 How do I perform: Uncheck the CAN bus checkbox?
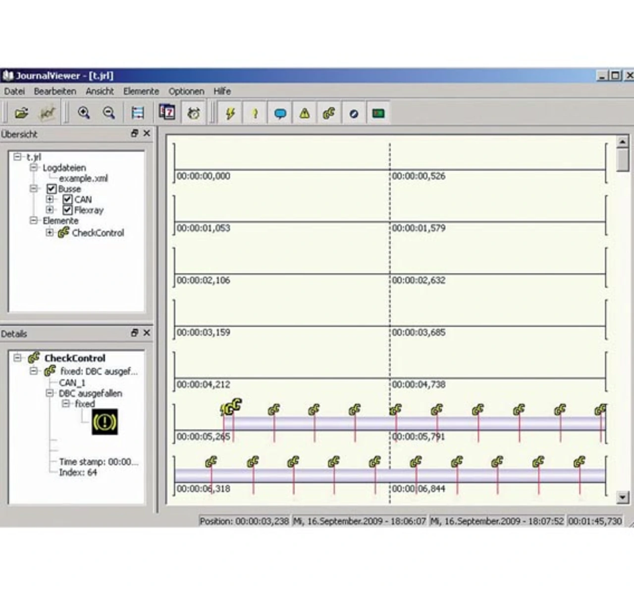pos(68,199)
